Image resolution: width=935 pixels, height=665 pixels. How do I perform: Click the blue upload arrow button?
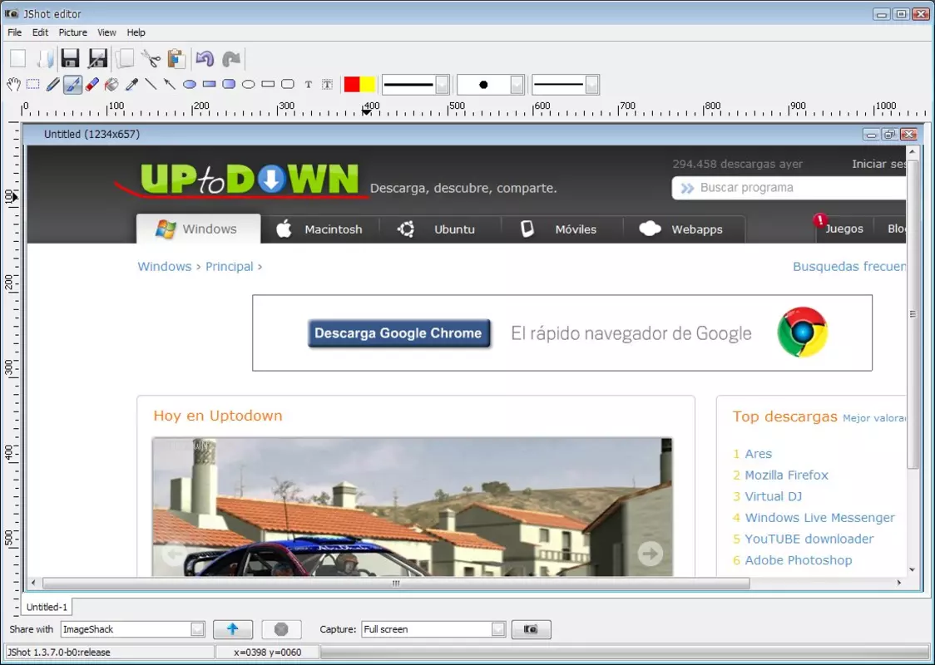click(233, 629)
